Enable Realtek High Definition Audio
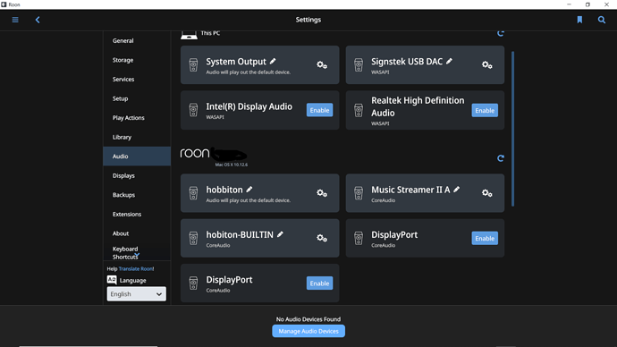Image resolution: width=617 pixels, height=347 pixels. pyautogui.click(x=485, y=111)
